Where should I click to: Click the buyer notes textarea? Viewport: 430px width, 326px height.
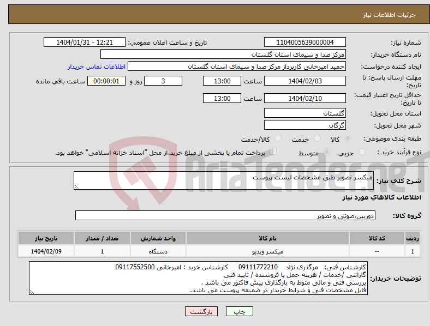(198, 278)
